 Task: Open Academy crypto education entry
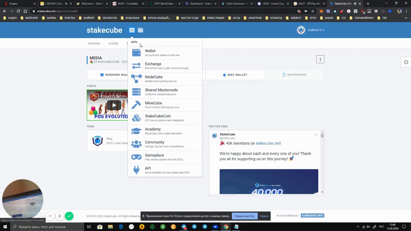[165, 131]
